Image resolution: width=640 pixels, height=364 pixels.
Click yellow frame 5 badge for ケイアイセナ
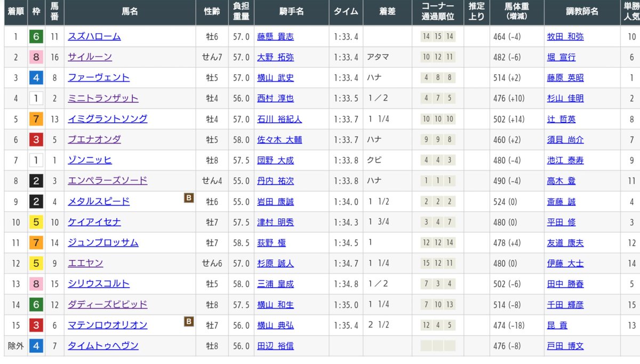[36, 222]
